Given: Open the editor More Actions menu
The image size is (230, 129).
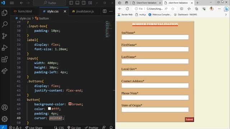Looking at the screenshot, I should (x=111, y=11).
